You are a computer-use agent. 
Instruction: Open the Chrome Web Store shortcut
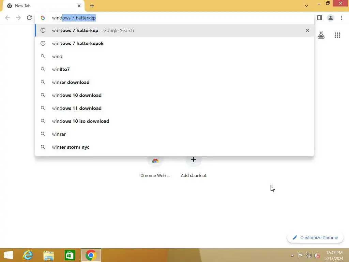pos(155,167)
